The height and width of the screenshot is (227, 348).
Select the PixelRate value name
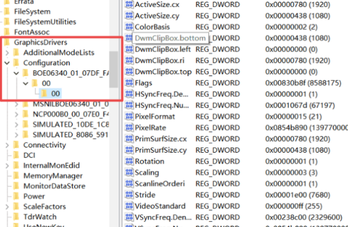(150, 128)
